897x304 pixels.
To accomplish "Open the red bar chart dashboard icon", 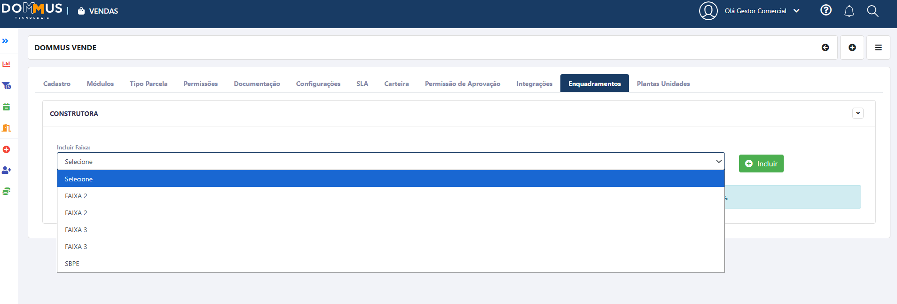I will (x=7, y=64).
